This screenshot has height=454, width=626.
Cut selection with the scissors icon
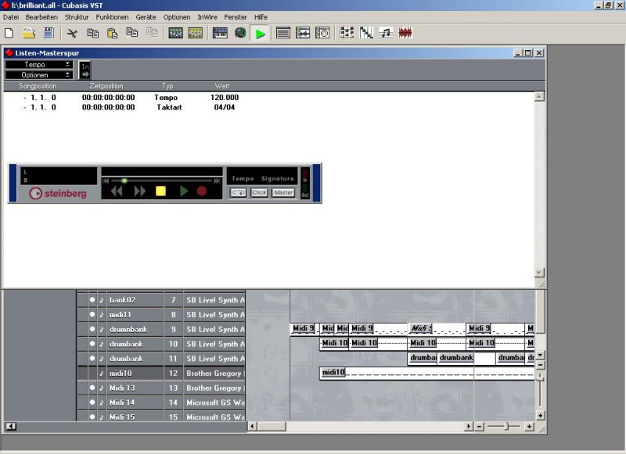point(72,33)
